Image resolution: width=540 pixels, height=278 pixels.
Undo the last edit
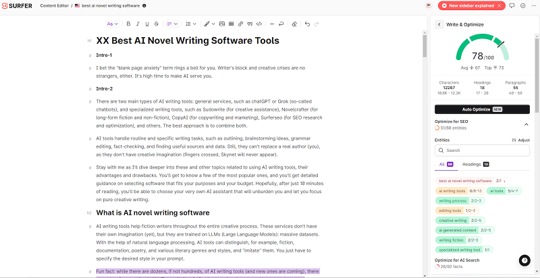tap(307, 24)
